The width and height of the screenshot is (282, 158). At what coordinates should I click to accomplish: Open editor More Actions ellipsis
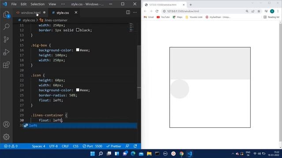pyautogui.click(x=135, y=12)
